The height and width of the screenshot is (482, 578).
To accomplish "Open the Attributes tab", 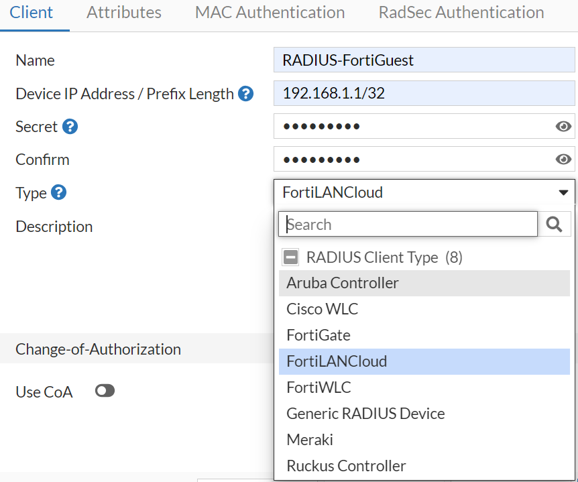I will [x=124, y=13].
